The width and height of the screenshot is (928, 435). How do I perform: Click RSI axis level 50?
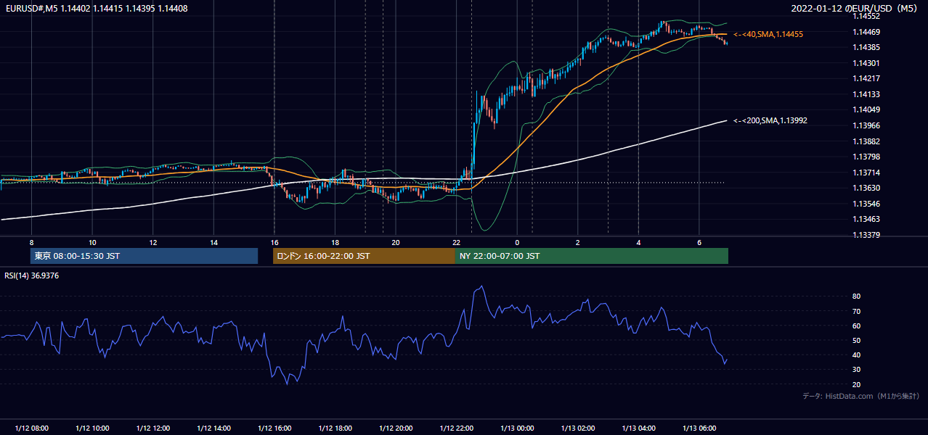click(x=857, y=340)
